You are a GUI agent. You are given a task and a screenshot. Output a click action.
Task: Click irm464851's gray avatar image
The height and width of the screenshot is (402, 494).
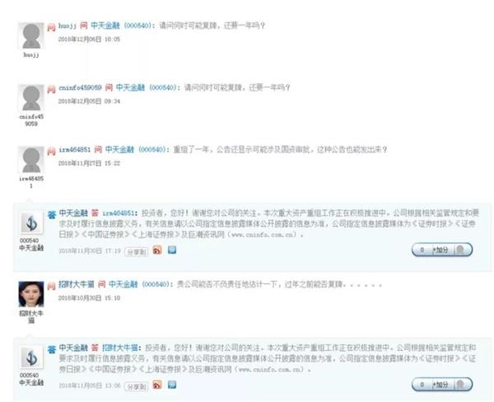pyautogui.click(x=31, y=159)
